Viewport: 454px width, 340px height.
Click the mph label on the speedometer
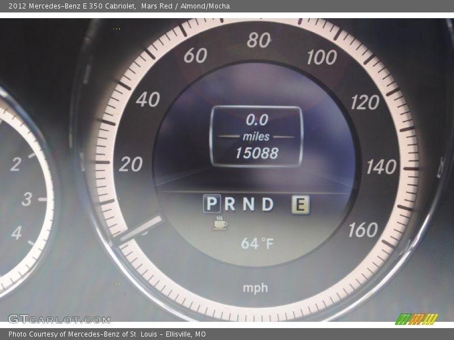255,288
